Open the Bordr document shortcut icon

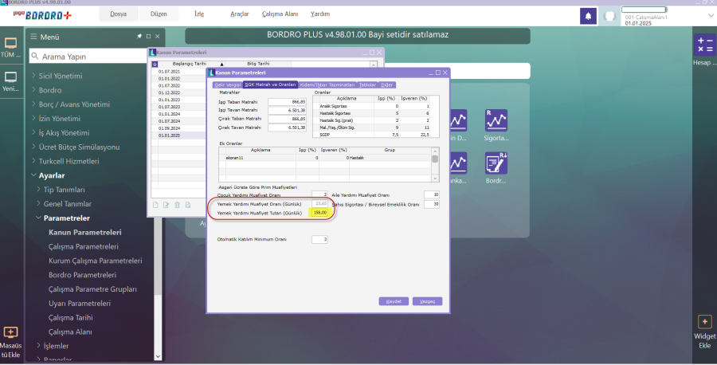[x=496, y=163]
